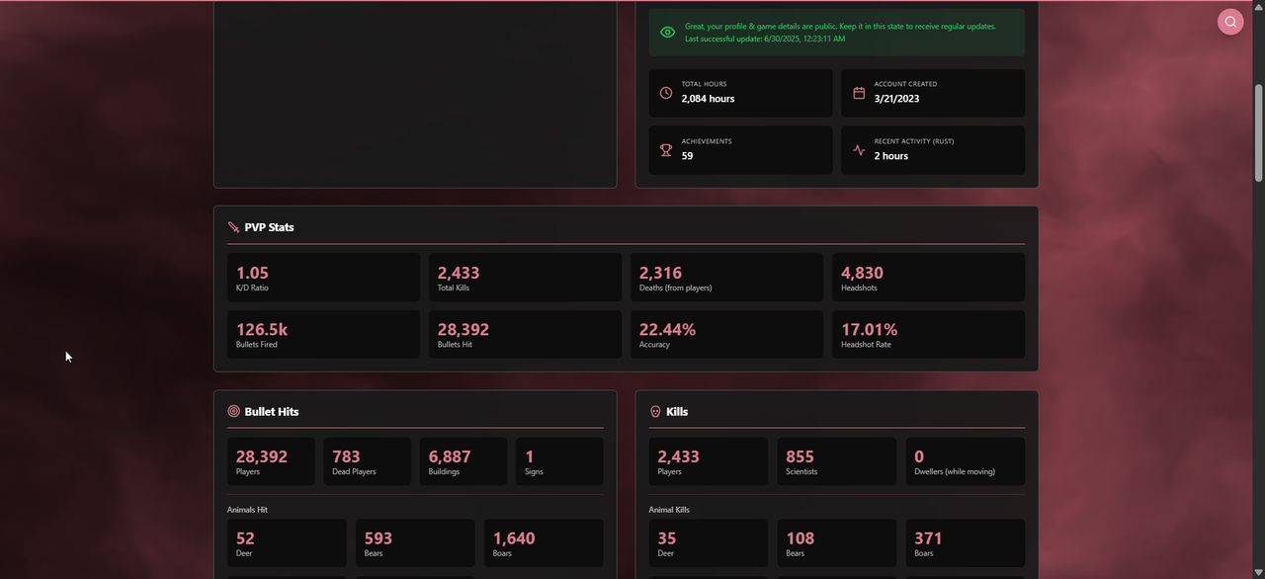Click the 593 Bears animals hit card

pos(415,543)
